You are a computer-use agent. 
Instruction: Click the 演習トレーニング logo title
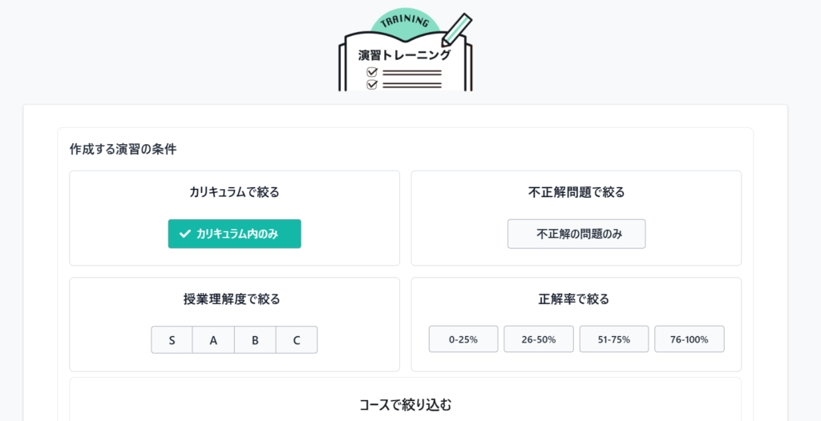point(404,55)
